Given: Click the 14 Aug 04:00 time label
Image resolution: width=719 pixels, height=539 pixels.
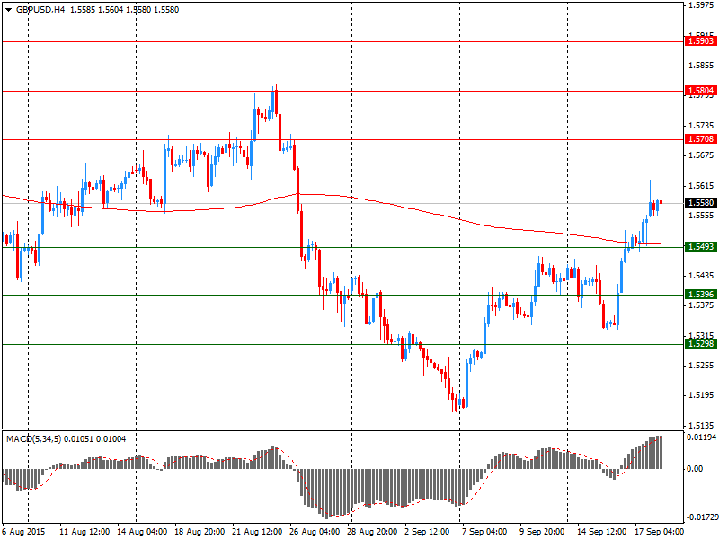Looking at the screenshot, I should point(142,532).
